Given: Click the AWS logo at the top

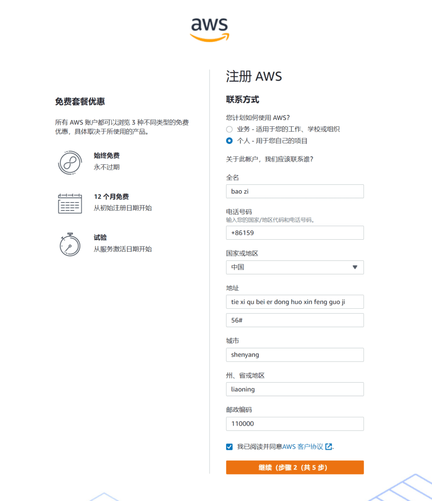Looking at the screenshot, I should 209,28.
